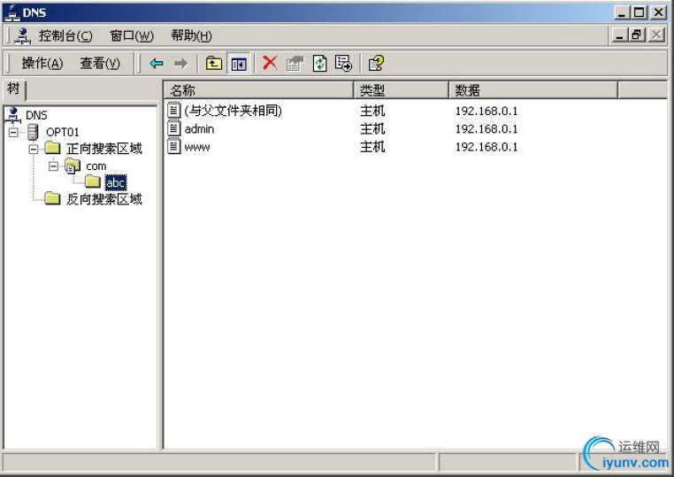Delete the selected item with red X
Viewport: 674px width, 477px height.
point(270,63)
